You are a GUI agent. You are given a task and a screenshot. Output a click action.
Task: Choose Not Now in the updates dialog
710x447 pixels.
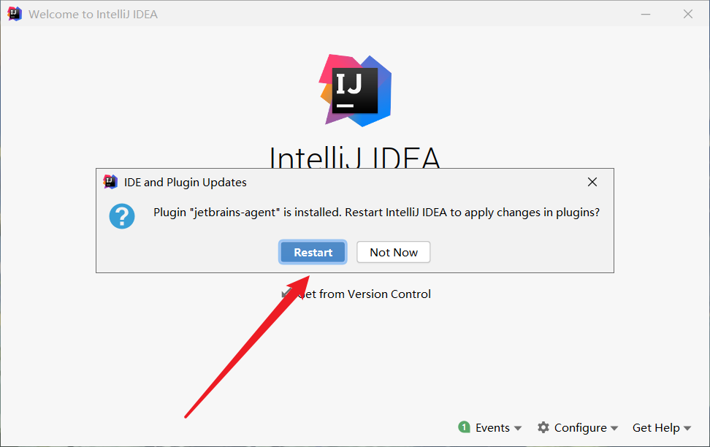(394, 252)
